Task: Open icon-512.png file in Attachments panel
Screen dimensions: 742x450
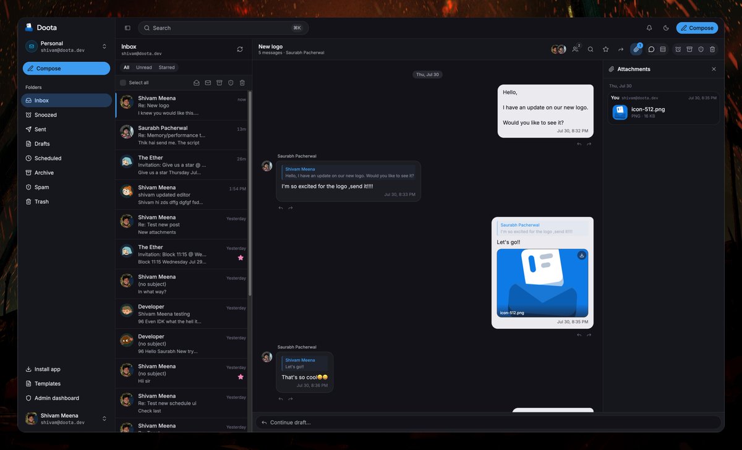Action: tap(664, 112)
